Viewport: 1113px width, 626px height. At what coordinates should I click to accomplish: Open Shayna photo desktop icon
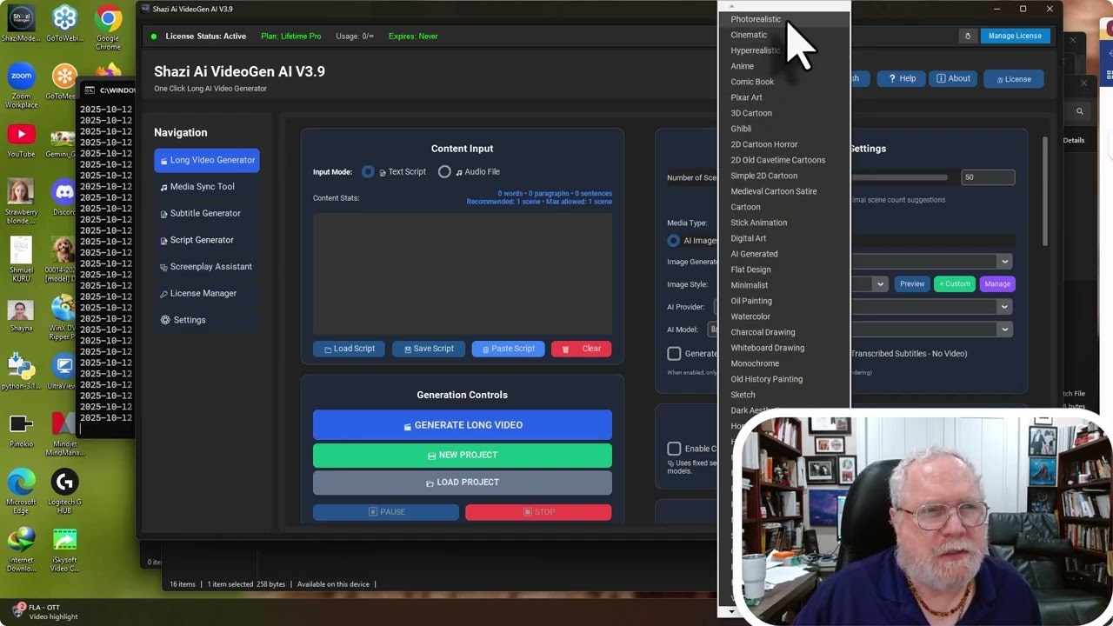pyautogui.click(x=21, y=315)
